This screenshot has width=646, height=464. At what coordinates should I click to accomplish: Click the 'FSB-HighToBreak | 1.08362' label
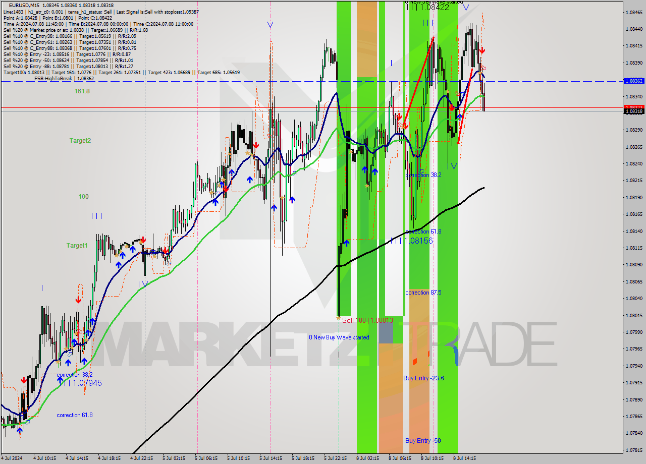(x=64, y=78)
